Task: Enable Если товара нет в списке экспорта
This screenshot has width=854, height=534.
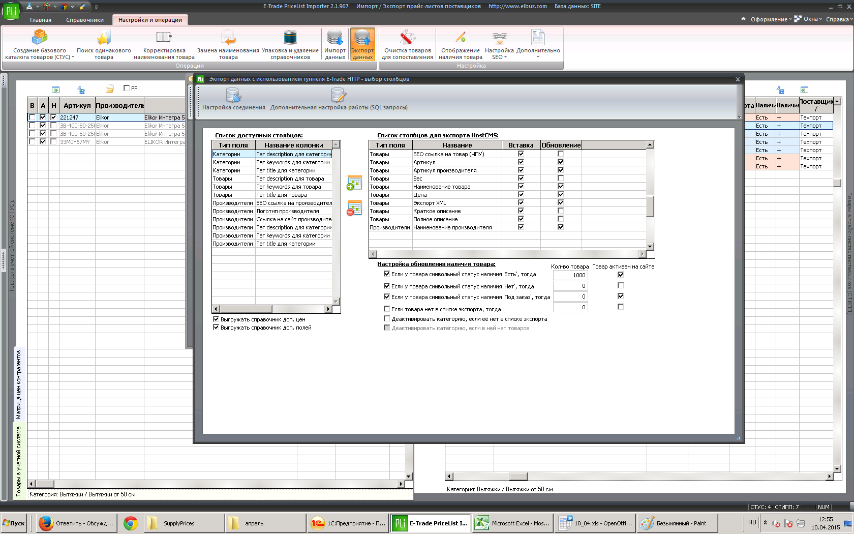Action: point(387,309)
